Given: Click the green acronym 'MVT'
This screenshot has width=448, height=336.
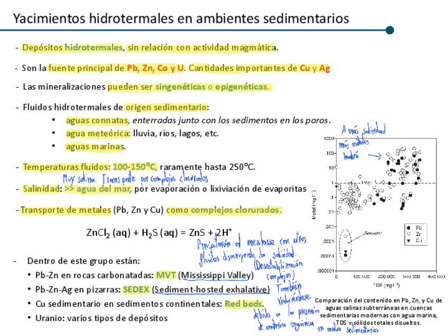Looking at the screenshot, I should pos(166,275).
